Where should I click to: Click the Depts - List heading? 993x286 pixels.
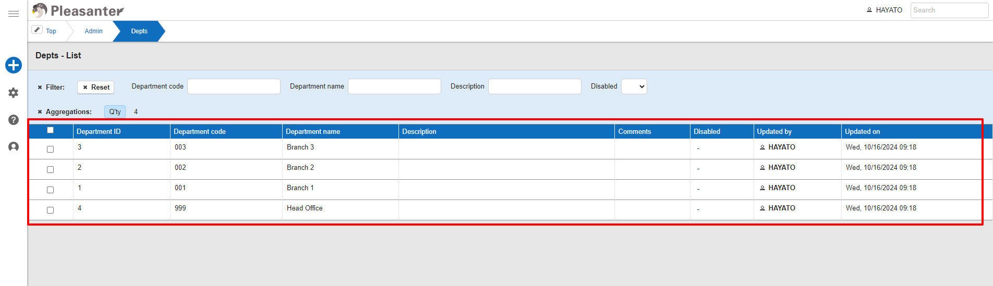click(58, 56)
